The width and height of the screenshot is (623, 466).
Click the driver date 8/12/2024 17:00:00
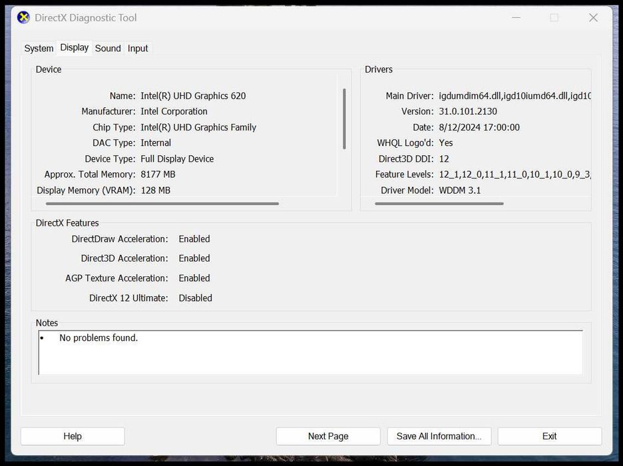[479, 127]
